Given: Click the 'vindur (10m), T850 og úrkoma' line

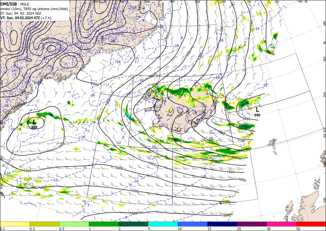Looking at the screenshot, I should [x=34, y=9].
